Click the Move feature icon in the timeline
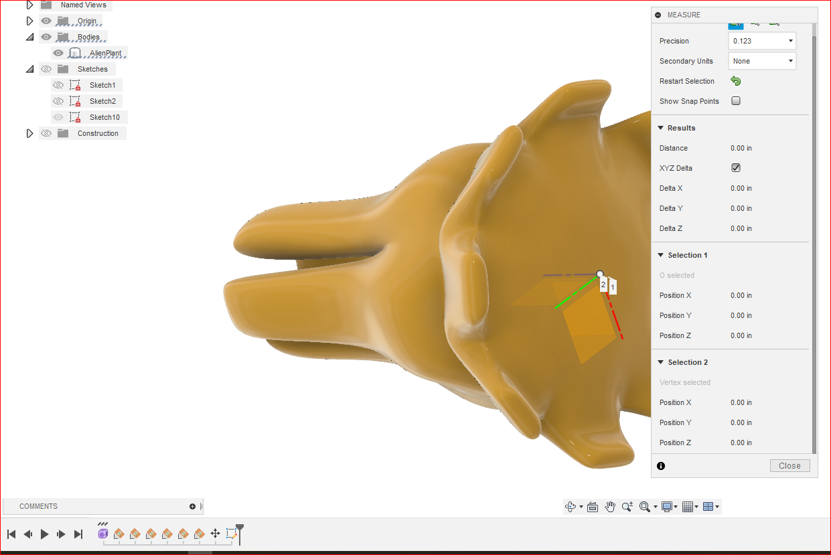 (215, 534)
